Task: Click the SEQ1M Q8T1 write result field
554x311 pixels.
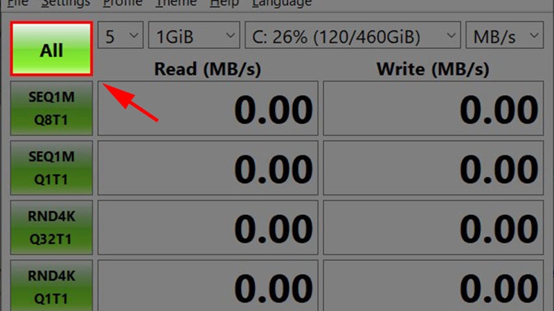Action: coord(434,109)
